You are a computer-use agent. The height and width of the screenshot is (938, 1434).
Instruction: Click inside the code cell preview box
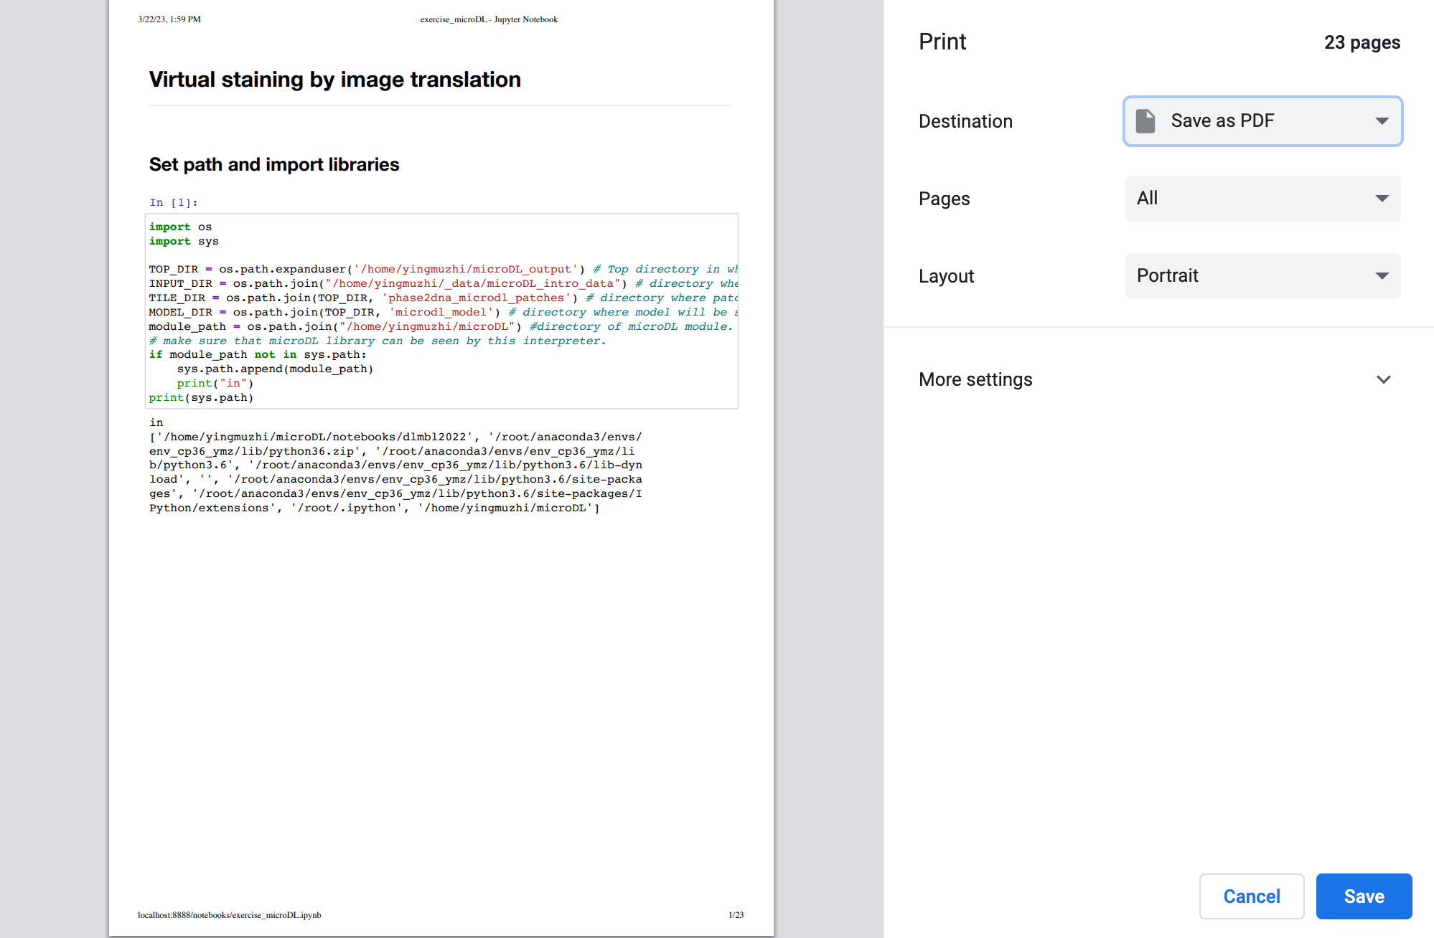point(441,312)
